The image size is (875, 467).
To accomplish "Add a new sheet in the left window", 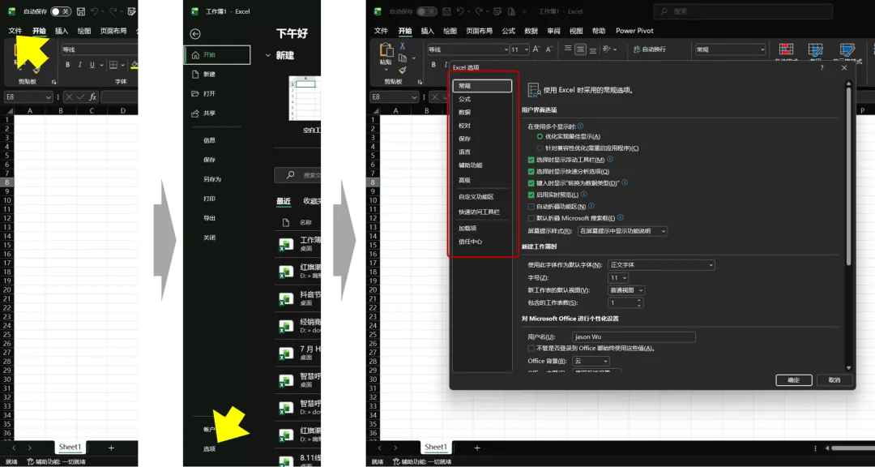I will tap(111, 448).
